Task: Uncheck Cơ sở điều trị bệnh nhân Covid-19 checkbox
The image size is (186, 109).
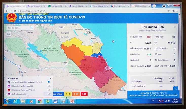Action: [49, 82]
